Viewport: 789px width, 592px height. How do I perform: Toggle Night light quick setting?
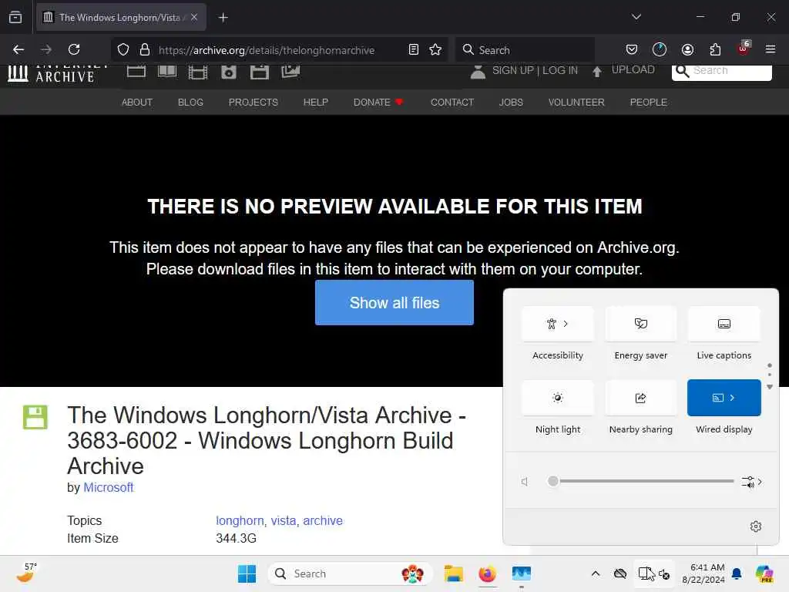558,398
